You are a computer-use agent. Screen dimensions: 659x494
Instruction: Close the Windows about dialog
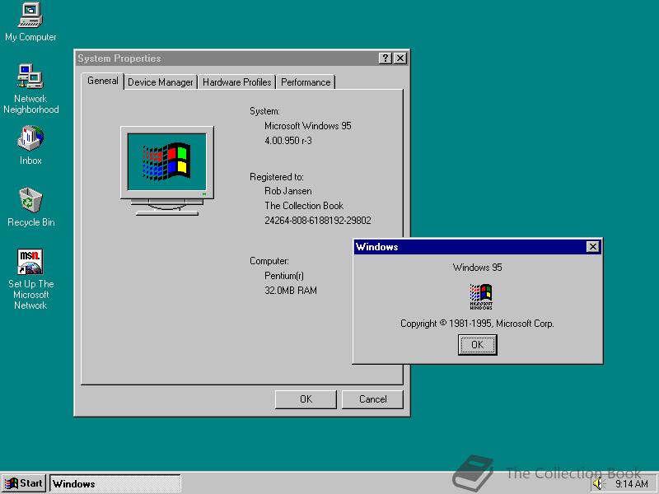tap(592, 246)
